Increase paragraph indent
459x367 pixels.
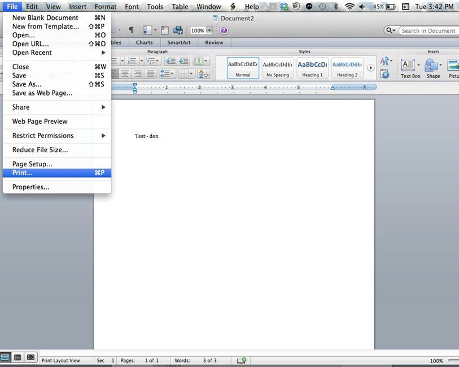pos(184,61)
